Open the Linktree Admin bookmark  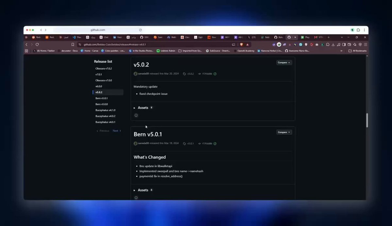(166, 51)
